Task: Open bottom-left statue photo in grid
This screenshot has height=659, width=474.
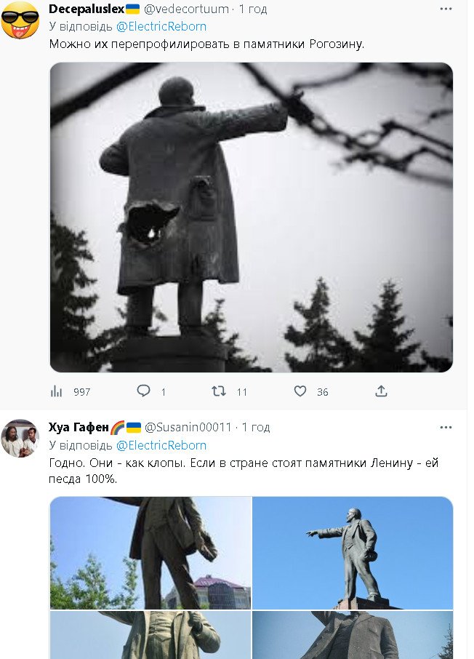Action: click(150, 634)
